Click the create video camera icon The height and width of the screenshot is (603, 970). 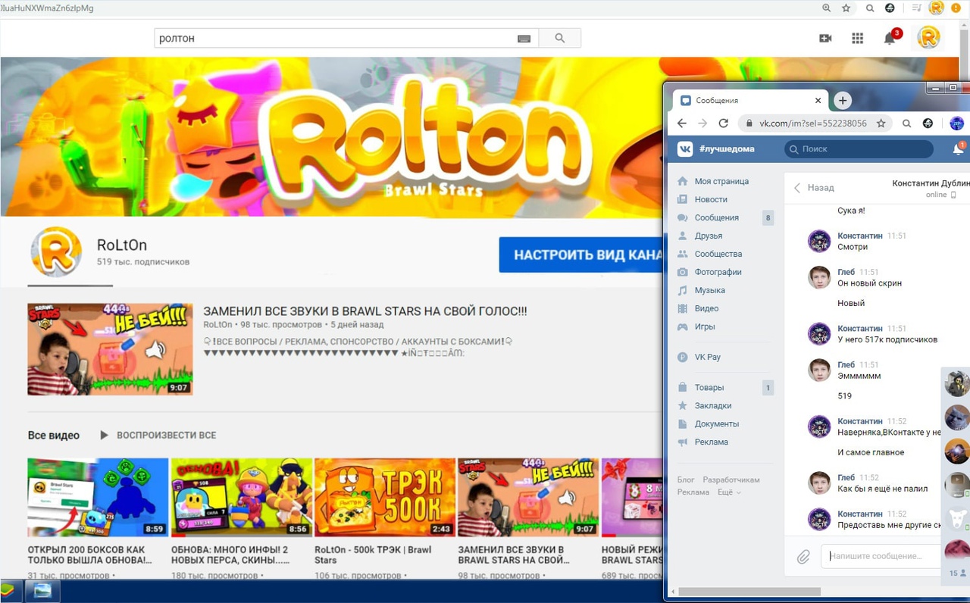825,39
